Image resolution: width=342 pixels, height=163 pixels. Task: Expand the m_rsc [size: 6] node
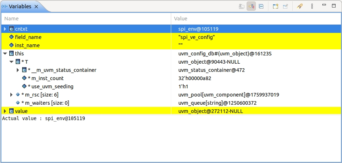click(x=11, y=95)
